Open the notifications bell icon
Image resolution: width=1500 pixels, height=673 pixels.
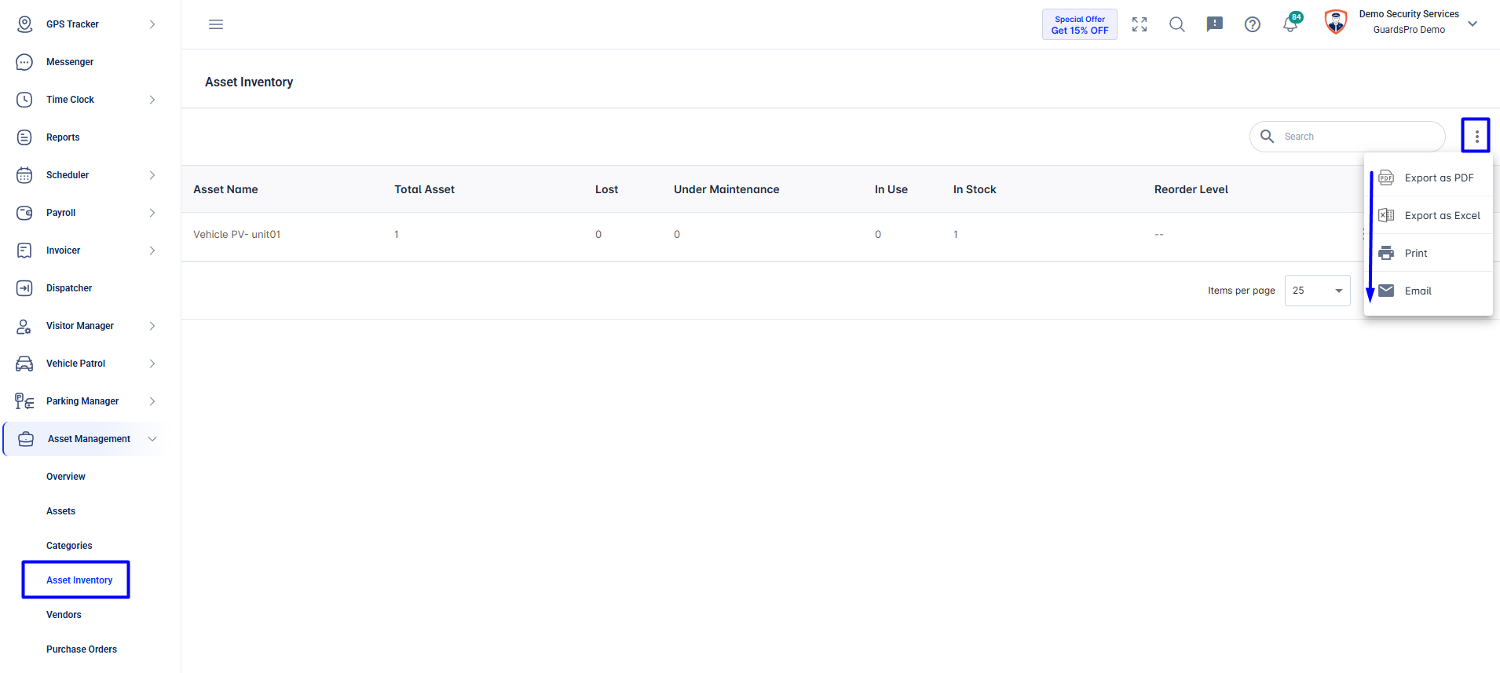1290,24
